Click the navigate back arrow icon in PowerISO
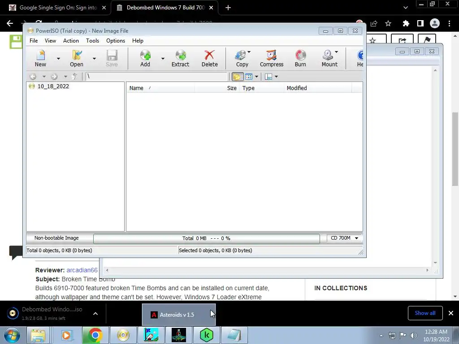The width and height of the screenshot is (459, 344). (x=33, y=77)
